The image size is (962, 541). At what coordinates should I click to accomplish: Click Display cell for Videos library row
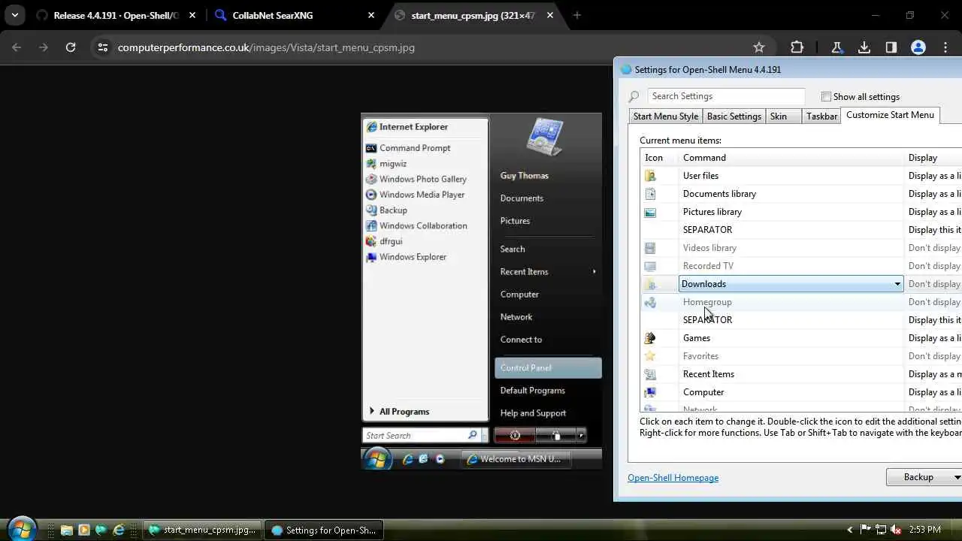tap(934, 248)
